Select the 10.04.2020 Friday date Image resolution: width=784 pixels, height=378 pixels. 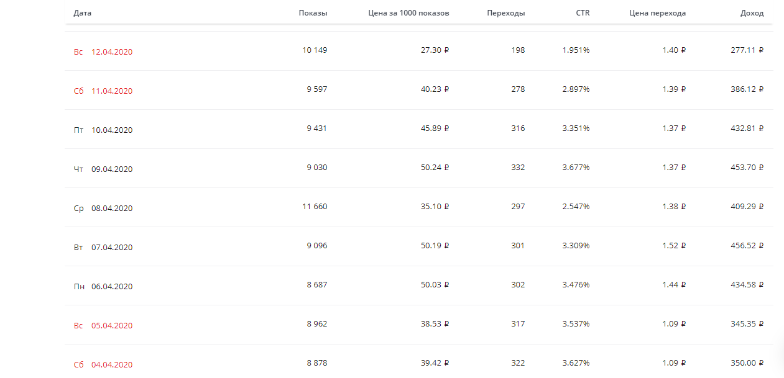coord(111,130)
